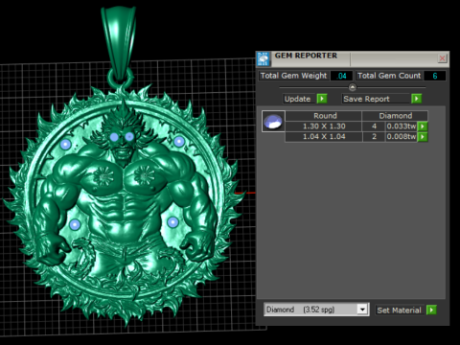Select the left eye gem on pendant
Image resolution: width=460 pixels, height=345 pixels.
[x=114, y=137]
